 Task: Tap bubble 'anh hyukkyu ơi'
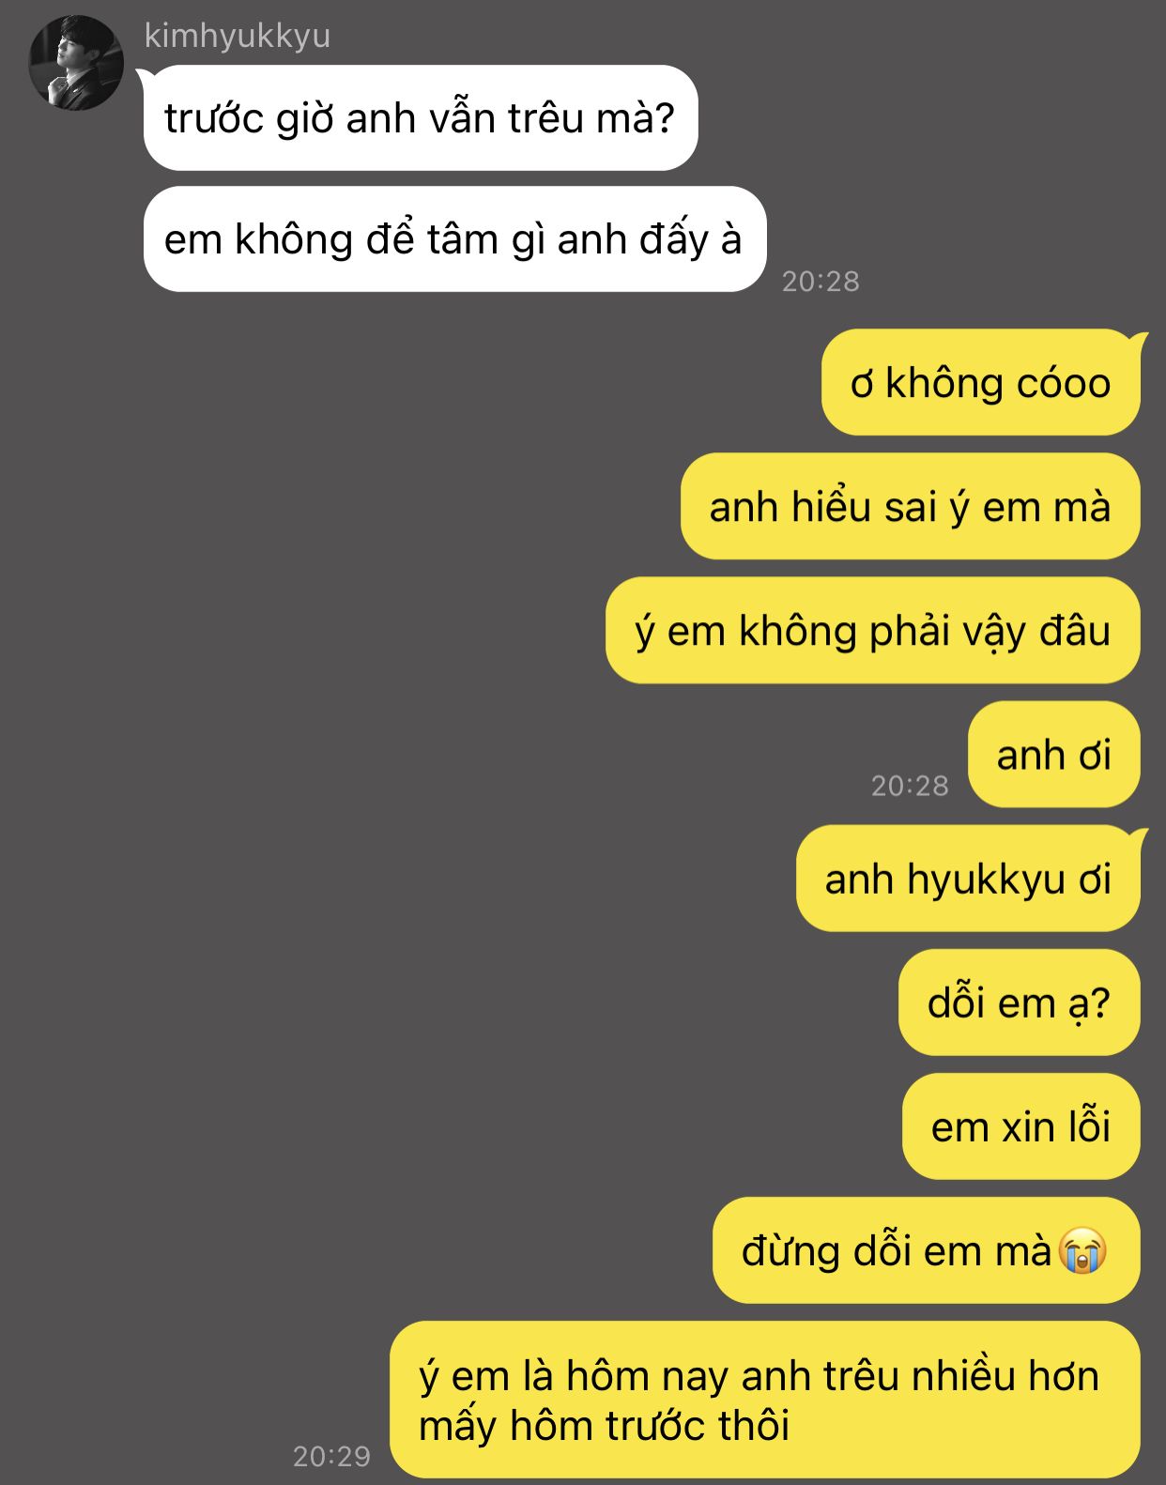[x=968, y=880]
